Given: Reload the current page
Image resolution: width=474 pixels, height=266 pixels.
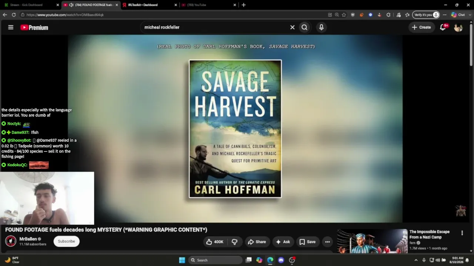Looking at the screenshot, I should click(x=14, y=15).
